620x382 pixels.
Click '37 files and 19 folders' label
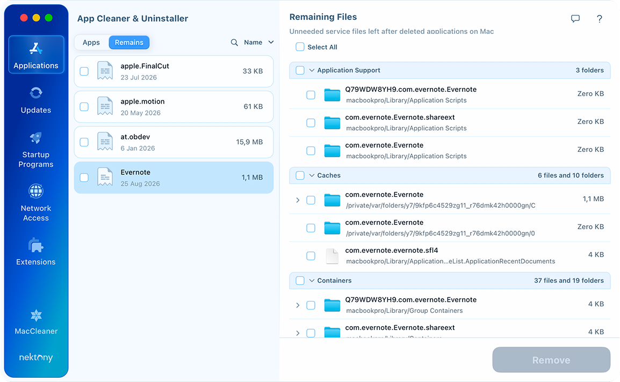568,281
